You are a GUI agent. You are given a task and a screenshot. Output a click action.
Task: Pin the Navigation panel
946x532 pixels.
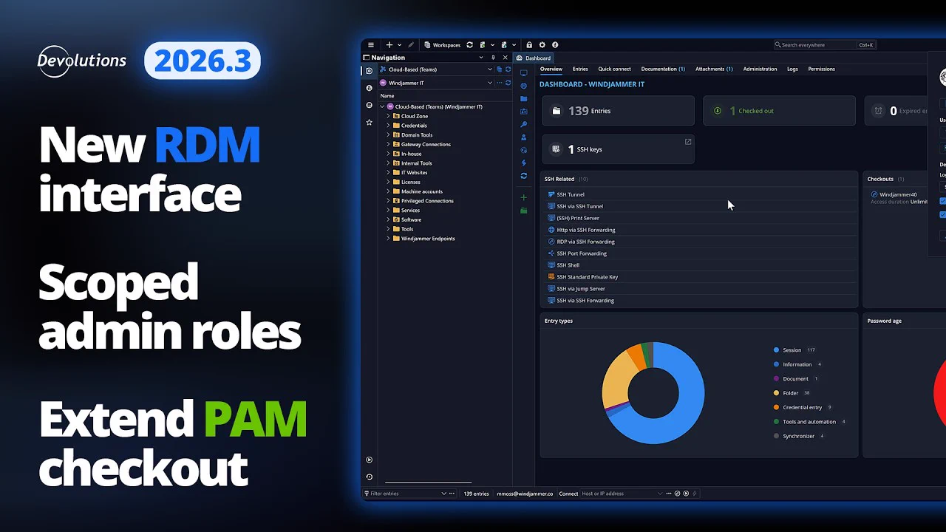493,58
